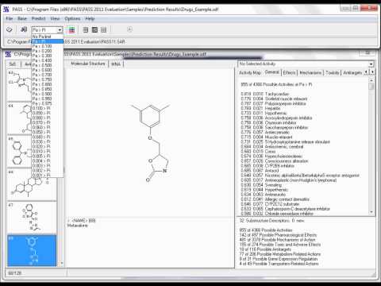
Task: Click the 'Muscle relaxant' activity row
Action: coord(267,137)
